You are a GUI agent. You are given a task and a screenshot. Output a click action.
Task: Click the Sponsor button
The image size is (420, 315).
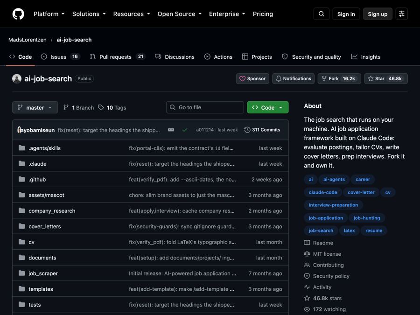(252, 79)
